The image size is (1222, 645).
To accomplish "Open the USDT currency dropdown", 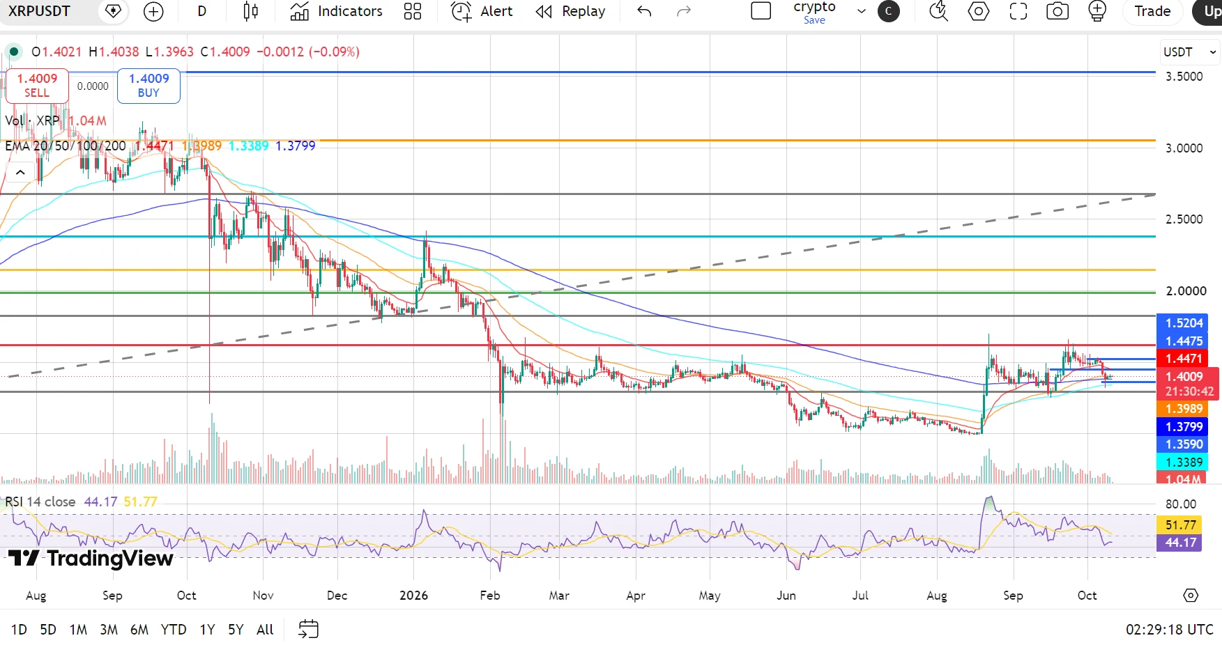I will click(1190, 52).
